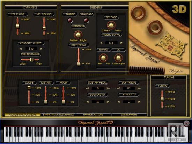Viewport: 192px width, 144px height.
Task: Click the 3D logo badge
Action: [179, 9]
